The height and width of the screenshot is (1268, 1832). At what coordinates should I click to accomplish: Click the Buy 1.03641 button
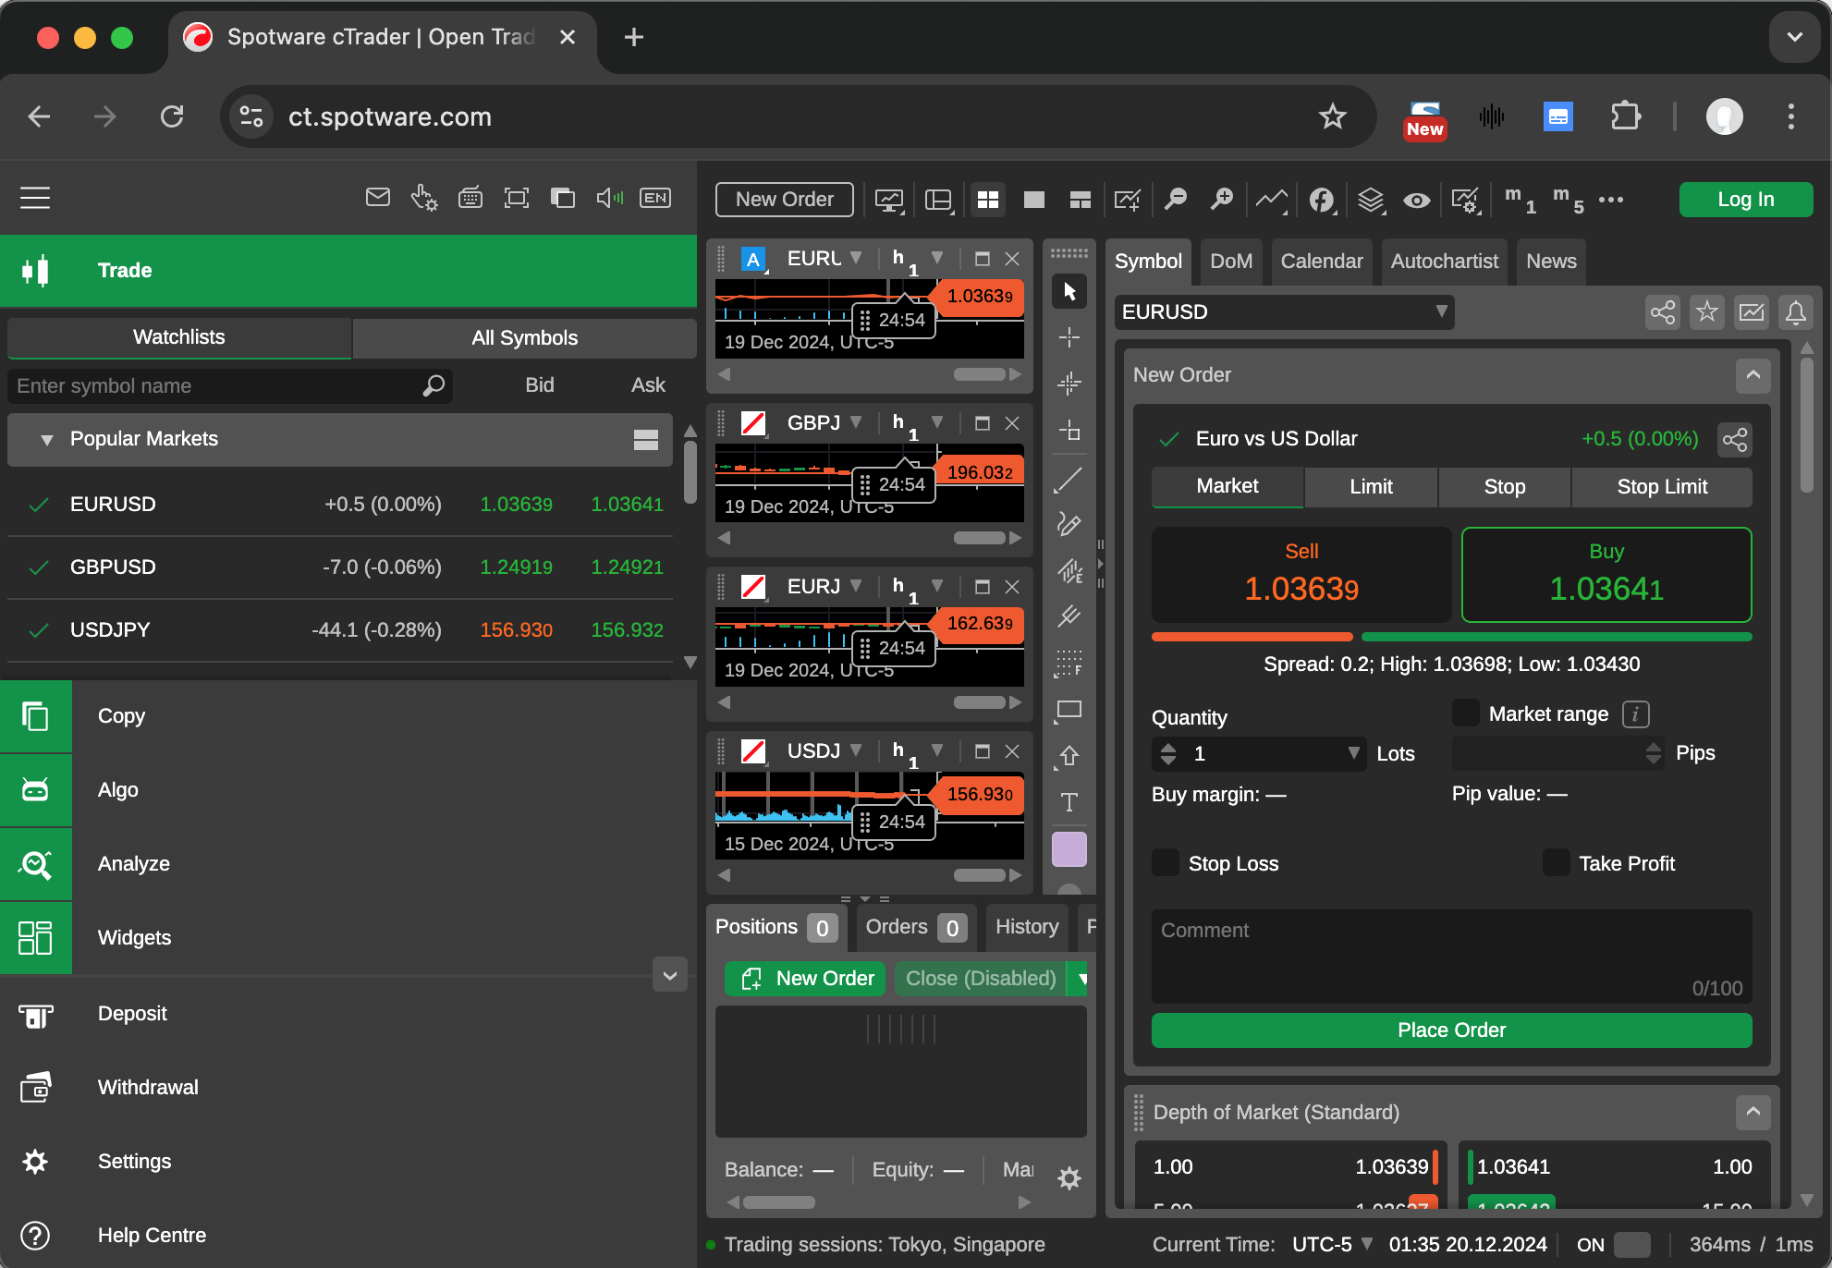coord(1606,574)
